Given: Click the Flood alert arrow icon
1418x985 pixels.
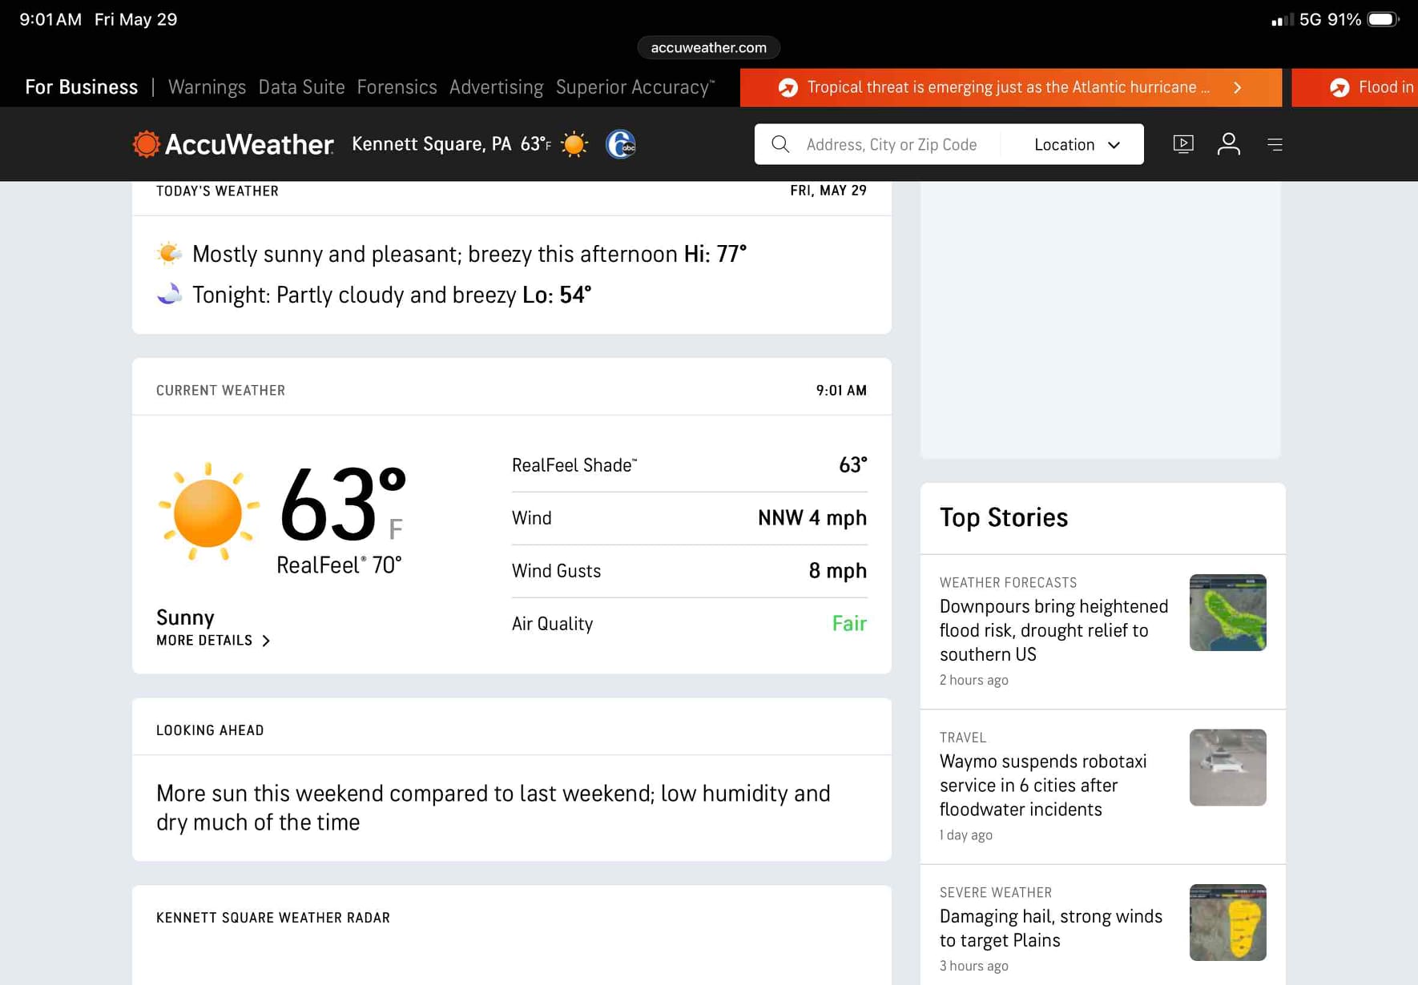Looking at the screenshot, I should [1339, 87].
